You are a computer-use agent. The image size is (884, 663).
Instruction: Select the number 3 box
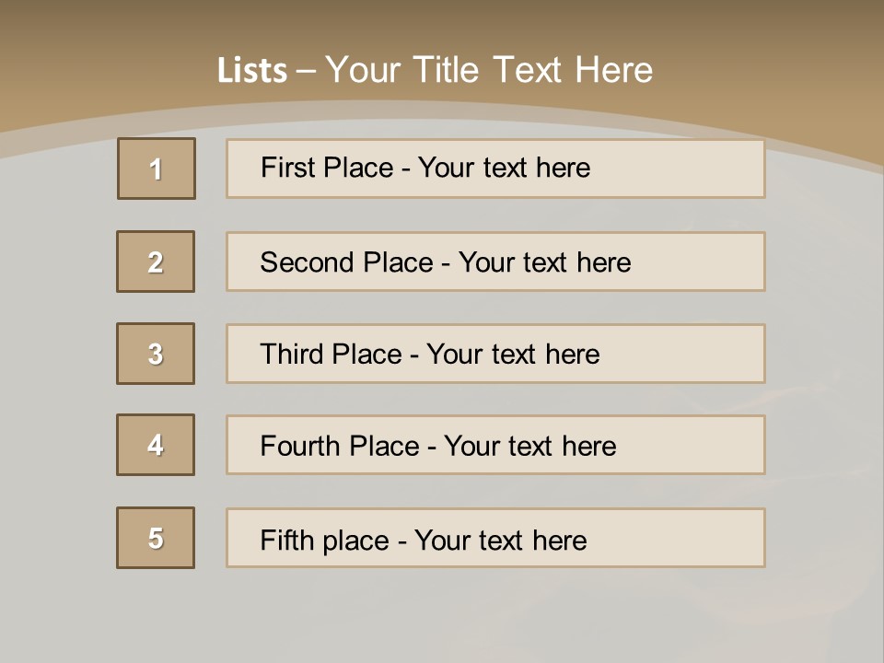pyautogui.click(x=156, y=354)
